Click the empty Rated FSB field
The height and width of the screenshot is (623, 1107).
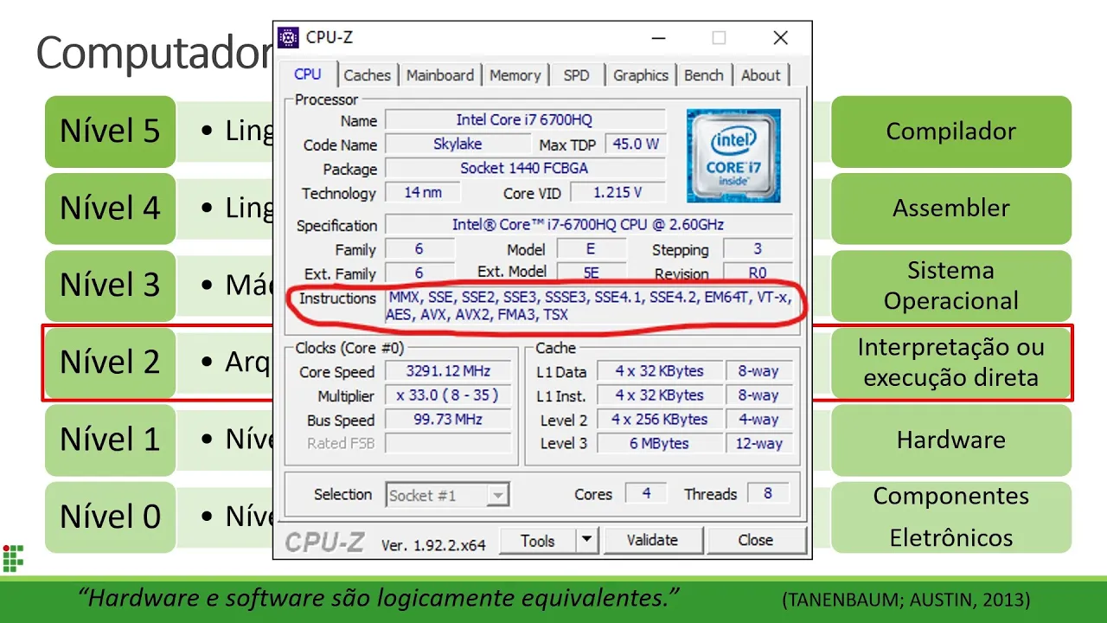pyautogui.click(x=448, y=444)
